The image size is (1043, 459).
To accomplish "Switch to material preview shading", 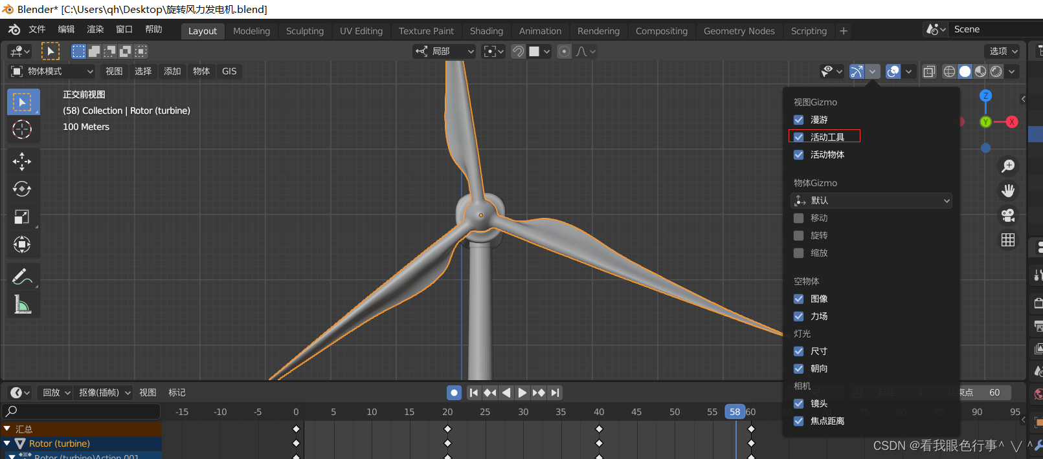I will (x=981, y=71).
